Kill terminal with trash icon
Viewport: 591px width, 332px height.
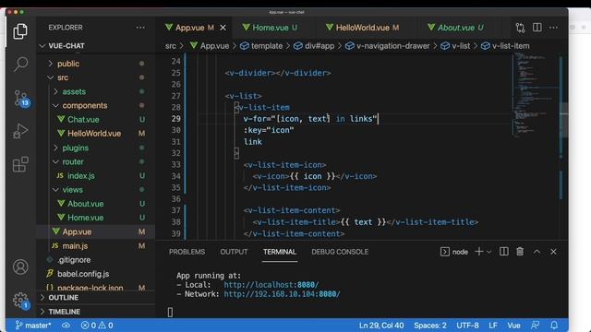tap(520, 252)
